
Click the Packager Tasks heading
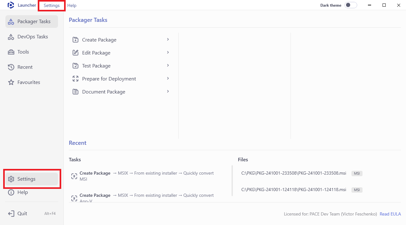(88, 20)
